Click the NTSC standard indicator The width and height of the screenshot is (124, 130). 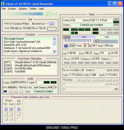click(115, 63)
